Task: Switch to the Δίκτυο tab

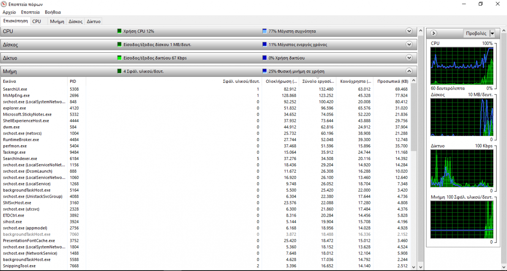Action: click(93, 21)
